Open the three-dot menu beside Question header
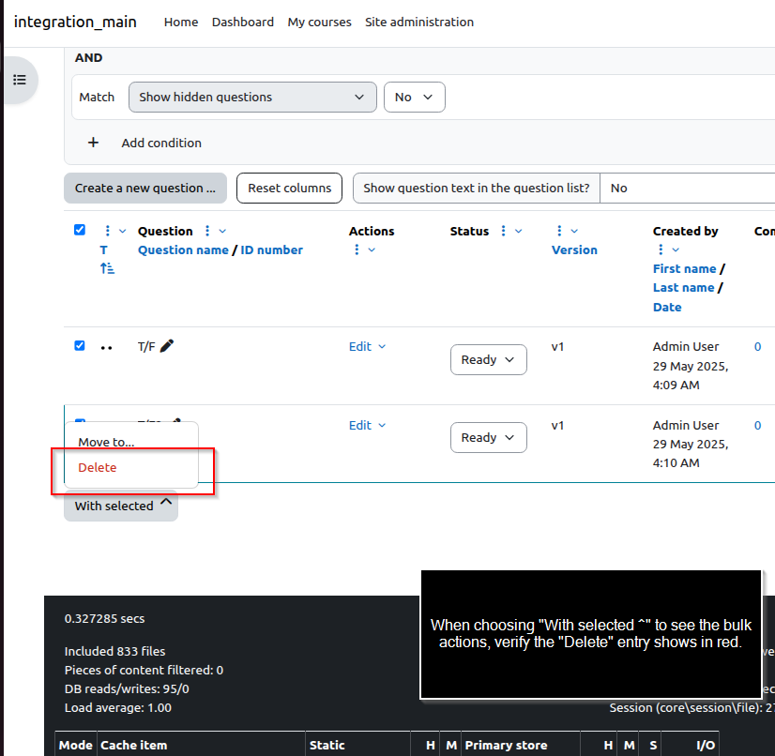The width and height of the screenshot is (775, 756). (207, 231)
